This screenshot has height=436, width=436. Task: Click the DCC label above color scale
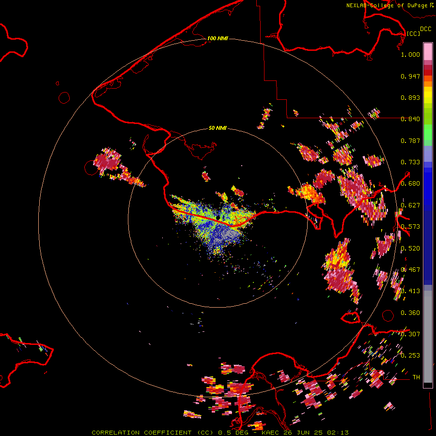pos(425,29)
